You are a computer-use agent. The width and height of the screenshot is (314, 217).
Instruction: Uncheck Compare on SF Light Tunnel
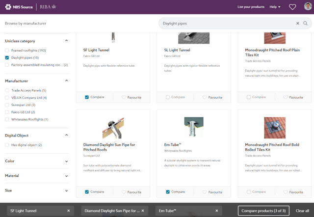[x=87, y=97]
